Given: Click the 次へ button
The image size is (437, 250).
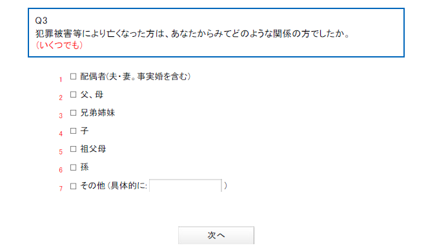Looking at the screenshot, I should coord(216,235).
